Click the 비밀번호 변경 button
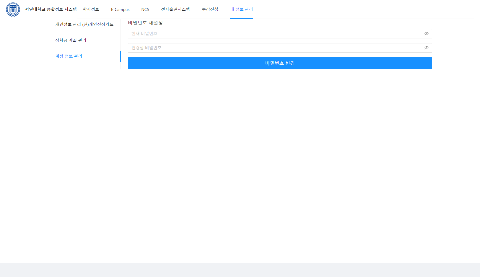The height and width of the screenshot is (277, 480). coord(280,63)
